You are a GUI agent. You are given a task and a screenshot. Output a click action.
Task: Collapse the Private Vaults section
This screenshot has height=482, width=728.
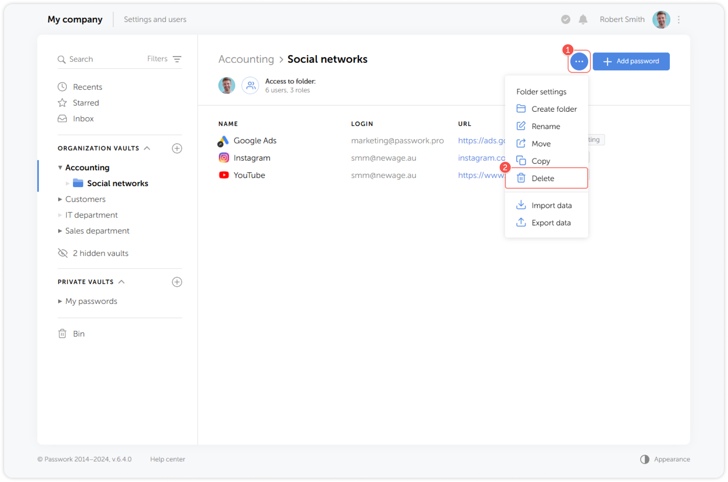[x=122, y=282]
